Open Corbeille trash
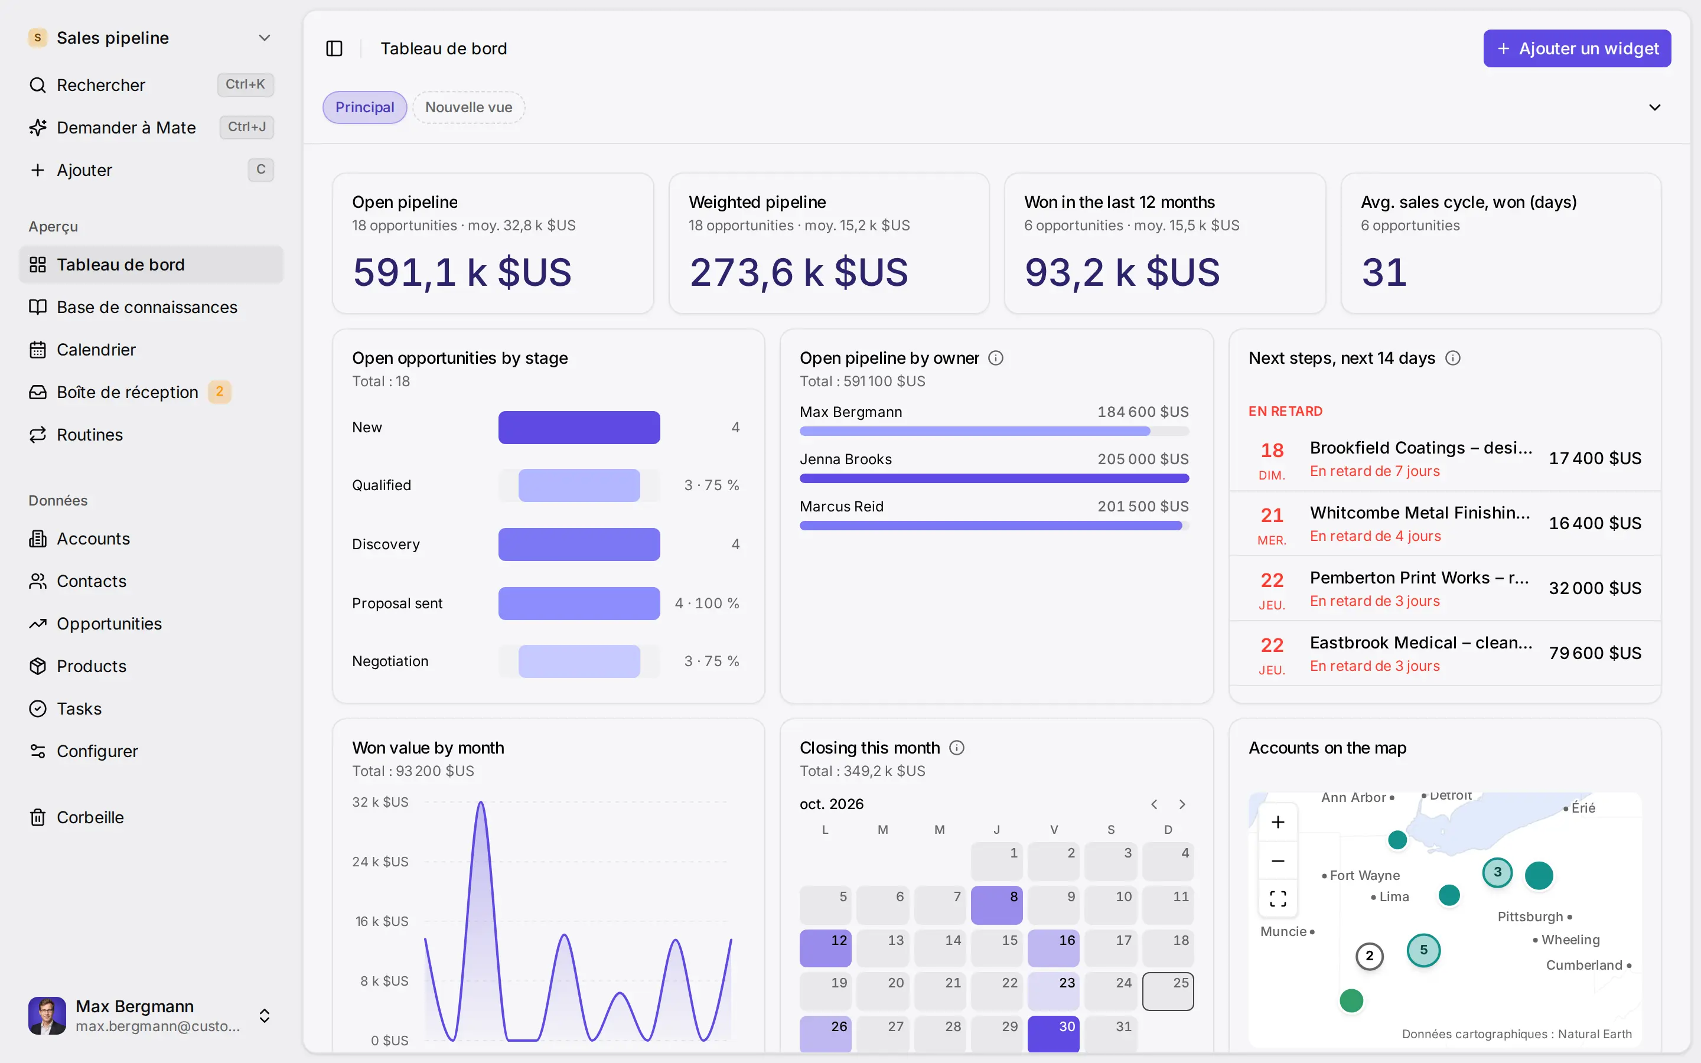 tap(151, 818)
